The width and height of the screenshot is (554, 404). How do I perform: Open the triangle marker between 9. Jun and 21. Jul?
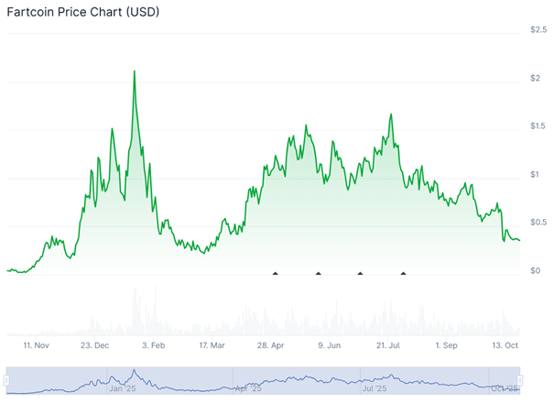[360, 273]
